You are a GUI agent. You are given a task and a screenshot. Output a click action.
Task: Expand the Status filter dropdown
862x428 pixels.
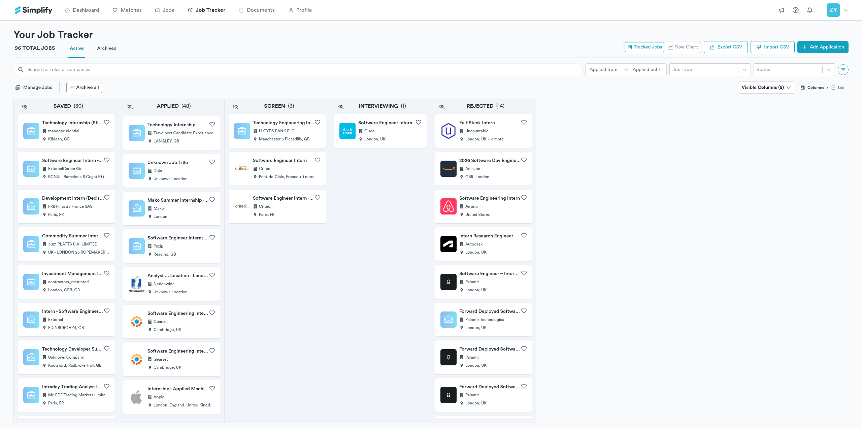[794, 70]
